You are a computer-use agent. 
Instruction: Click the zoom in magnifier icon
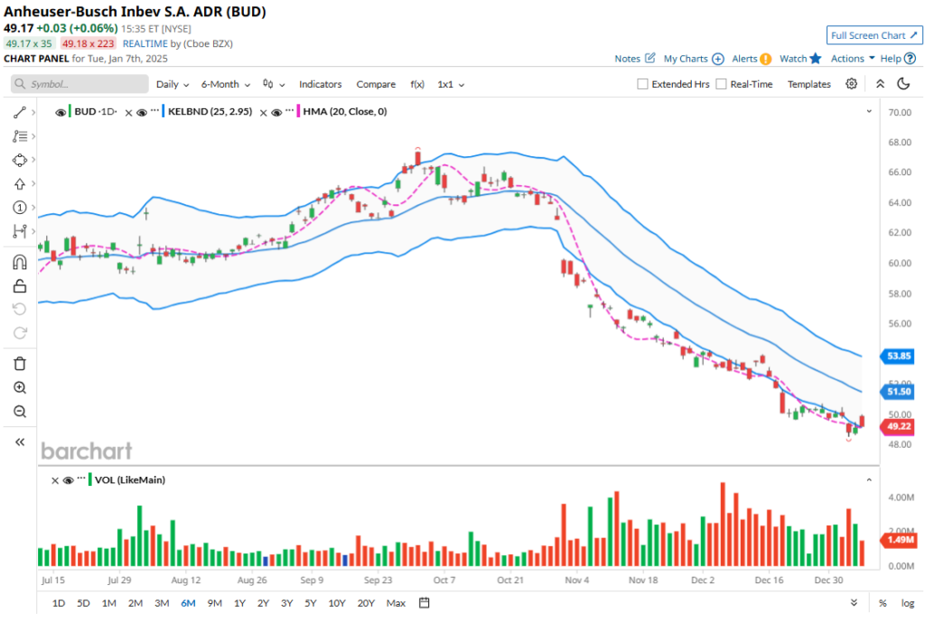[x=19, y=387]
